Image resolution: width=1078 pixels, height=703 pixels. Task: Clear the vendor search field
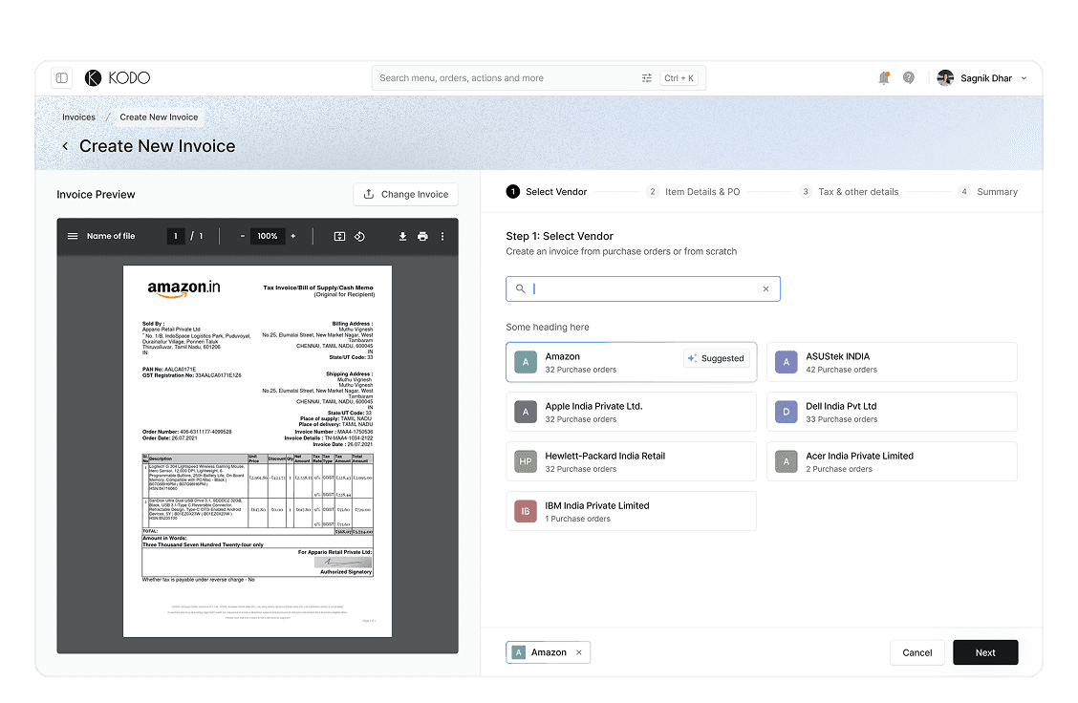pyautogui.click(x=765, y=289)
